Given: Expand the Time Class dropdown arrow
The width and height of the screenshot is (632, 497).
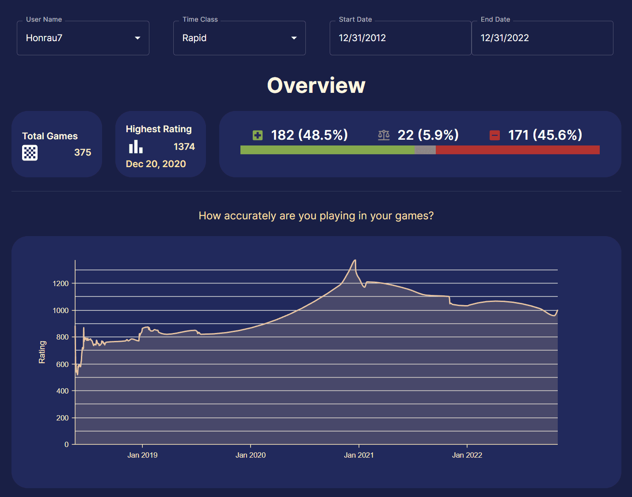Looking at the screenshot, I should 294,38.
